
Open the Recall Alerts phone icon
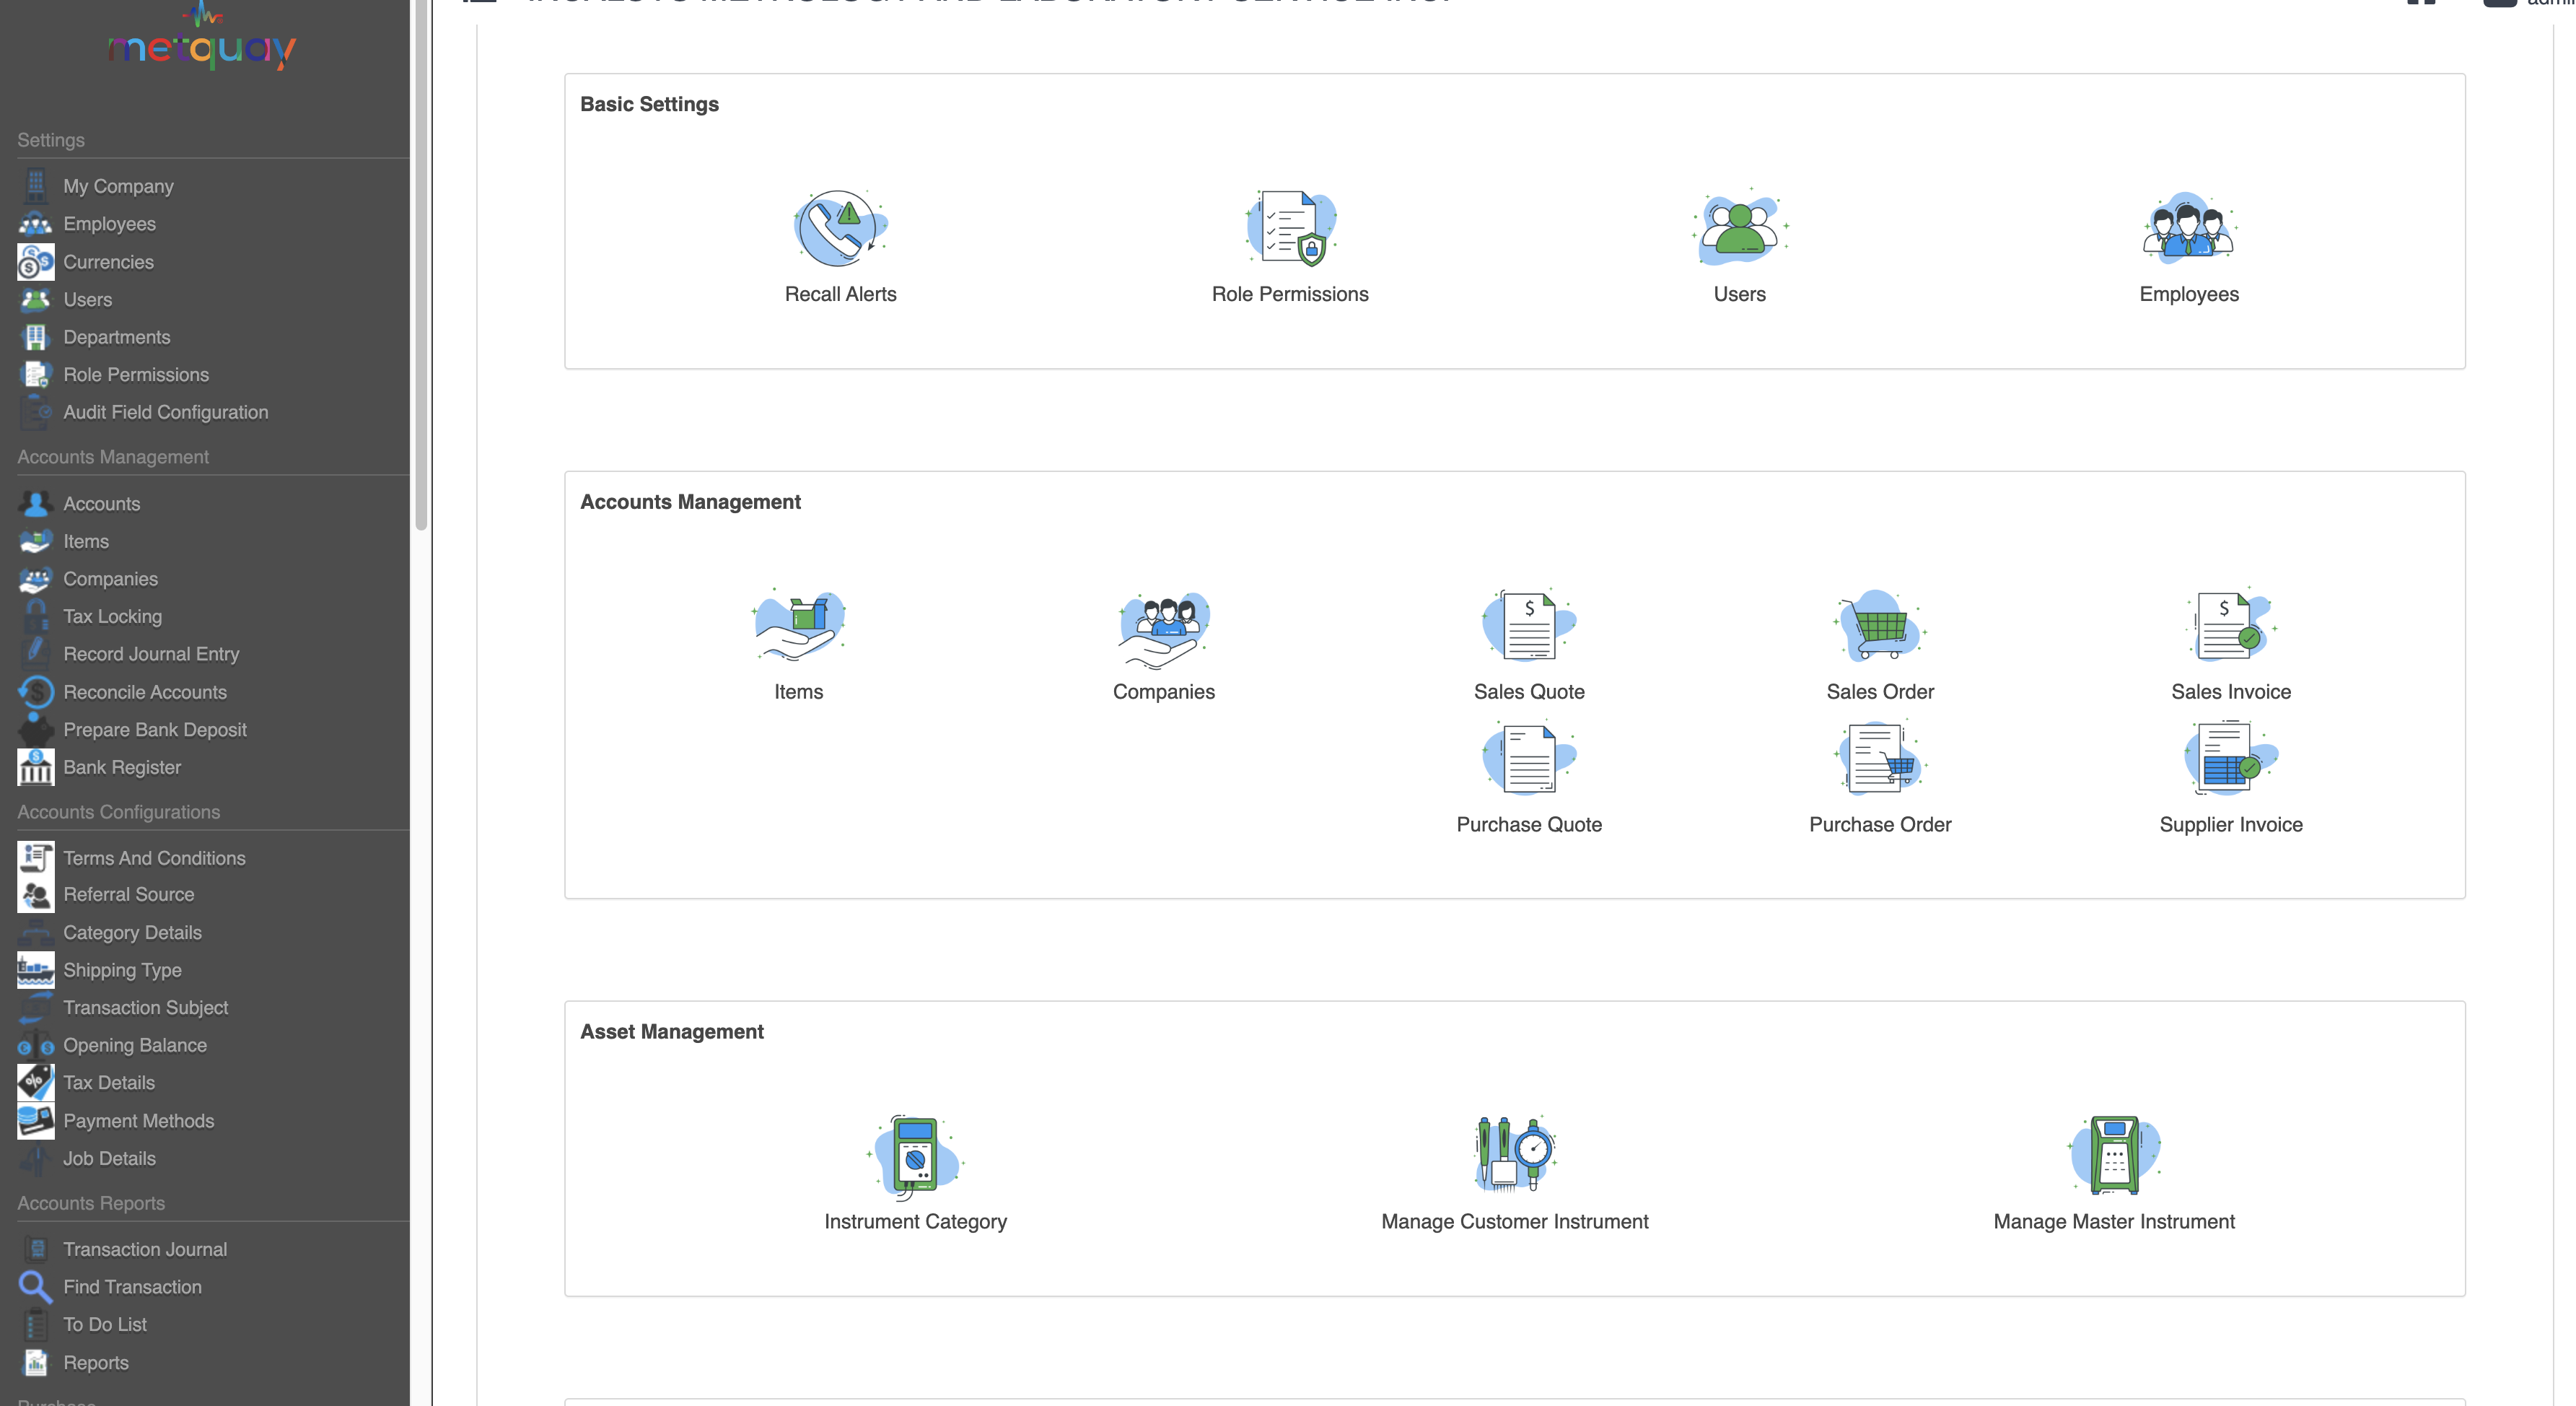(840, 229)
